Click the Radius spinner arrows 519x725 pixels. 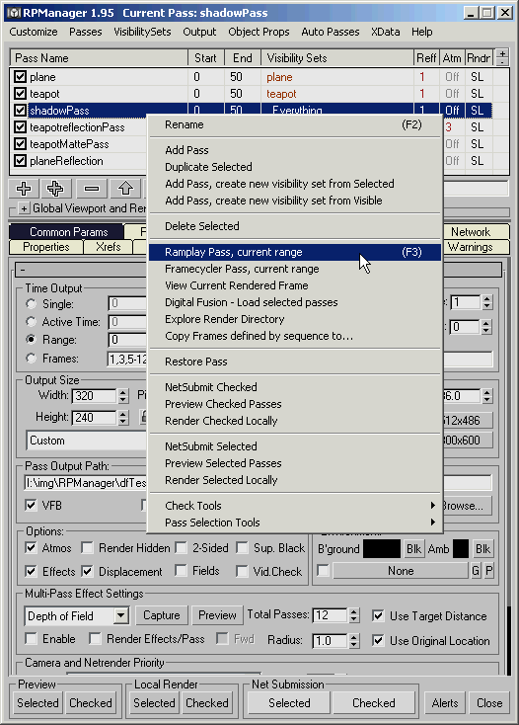pos(354,641)
